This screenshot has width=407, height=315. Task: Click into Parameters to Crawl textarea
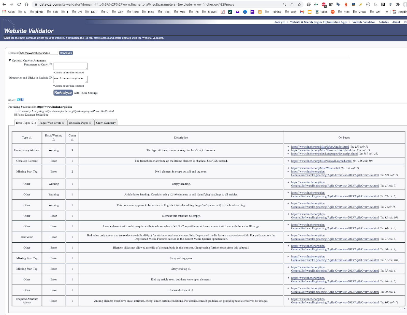70,66
